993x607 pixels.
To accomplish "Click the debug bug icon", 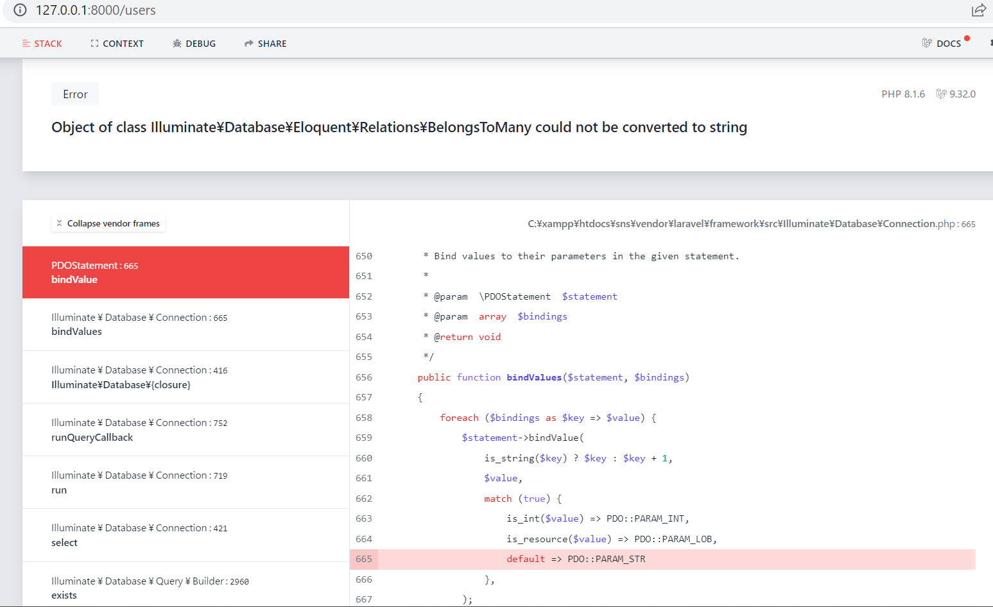I will coord(177,44).
